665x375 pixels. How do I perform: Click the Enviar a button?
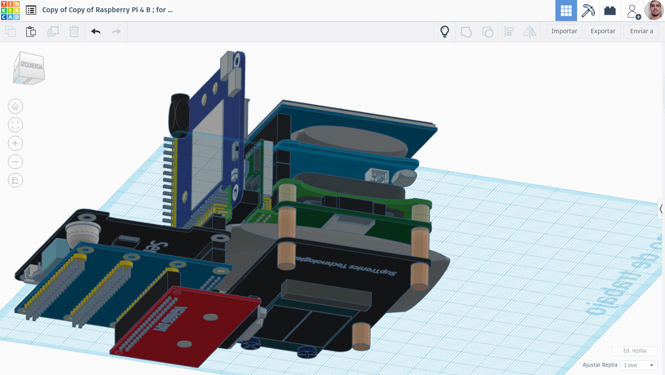click(x=642, y=31)
